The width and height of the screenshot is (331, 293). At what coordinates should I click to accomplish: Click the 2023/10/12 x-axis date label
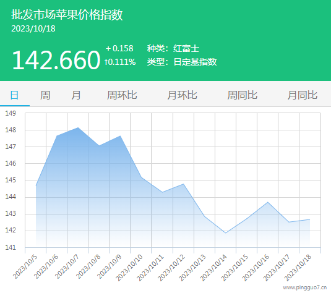pos(171,268)
